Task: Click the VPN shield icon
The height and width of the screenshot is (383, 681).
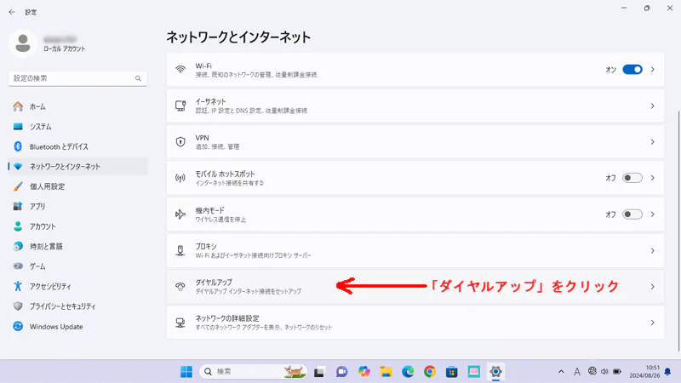Action: tap(180, 141)
